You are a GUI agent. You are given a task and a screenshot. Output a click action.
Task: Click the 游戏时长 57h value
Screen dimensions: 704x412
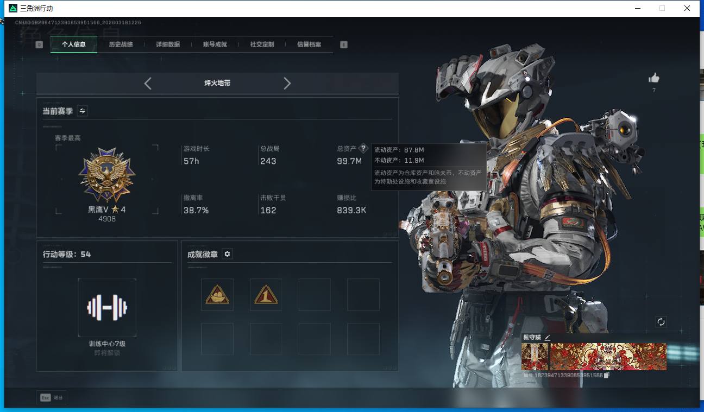point(191,161)
